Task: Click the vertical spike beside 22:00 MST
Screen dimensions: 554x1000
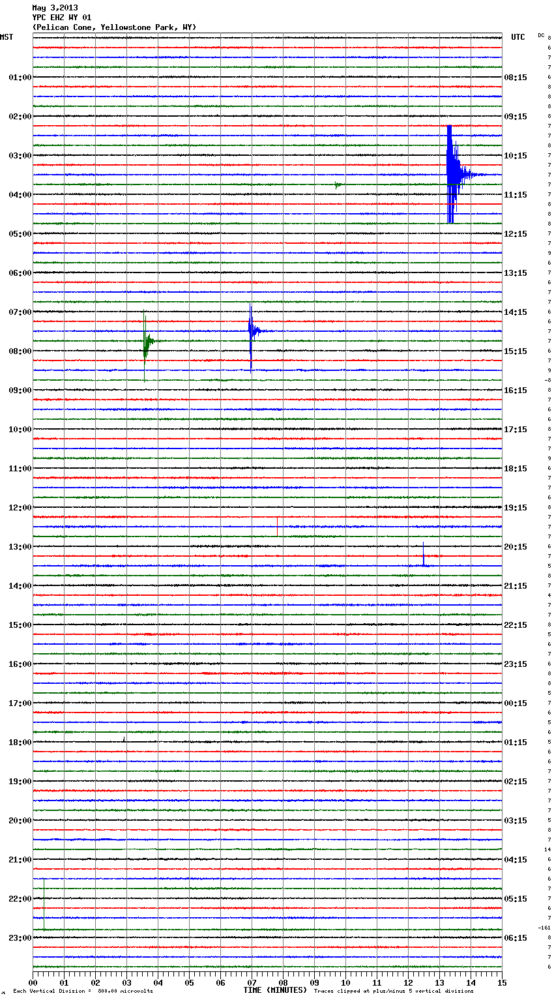Action: click(44, 904)
